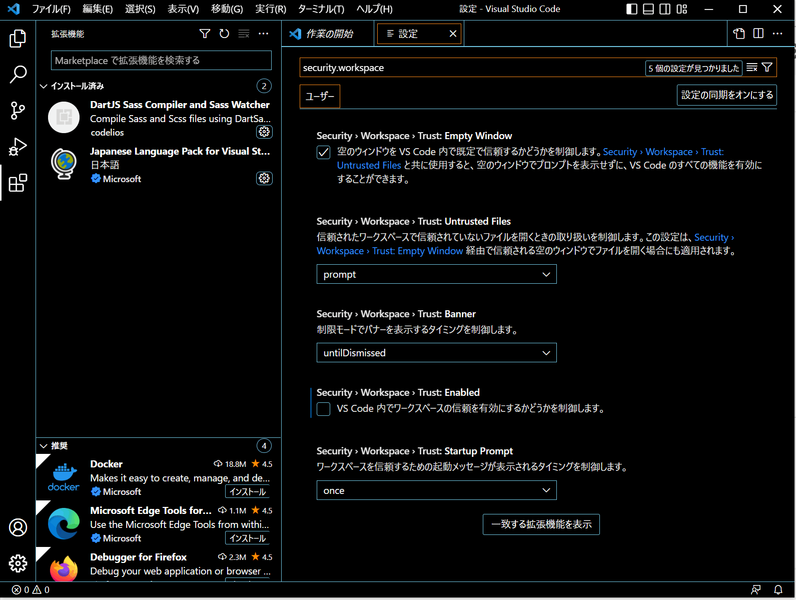The height and width of the screenshot is (600, 796).
Task: Open Untrusted Files dropdown showing prompt
Action: click(436, 274)
